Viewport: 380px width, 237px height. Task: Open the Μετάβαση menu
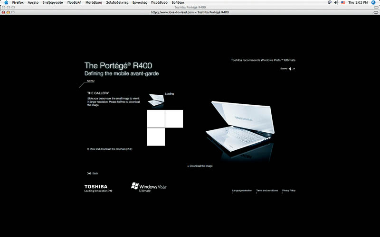tap(94, 2)
